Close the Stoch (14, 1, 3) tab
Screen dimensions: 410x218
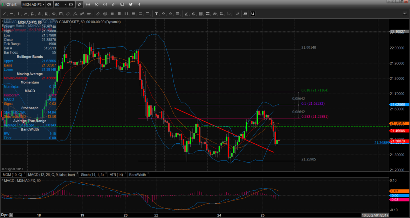(105, 173)
